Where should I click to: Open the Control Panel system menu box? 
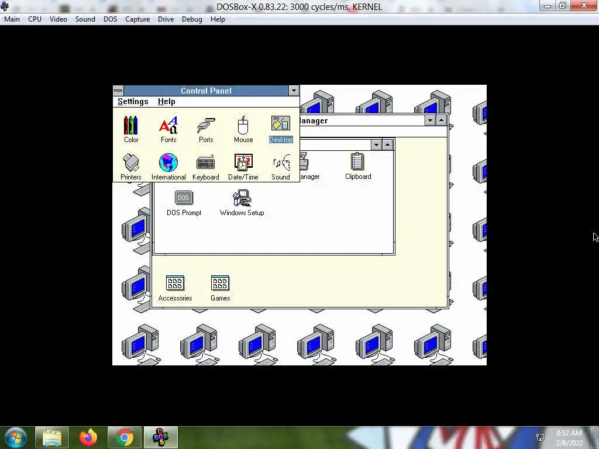click(118, 91)
